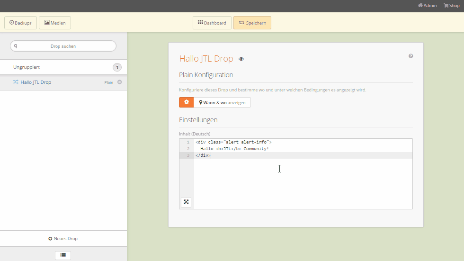Viewport: 464px width, 261px height.
Task: Collapse the Ungruppiert group
Action: [26, 67]
